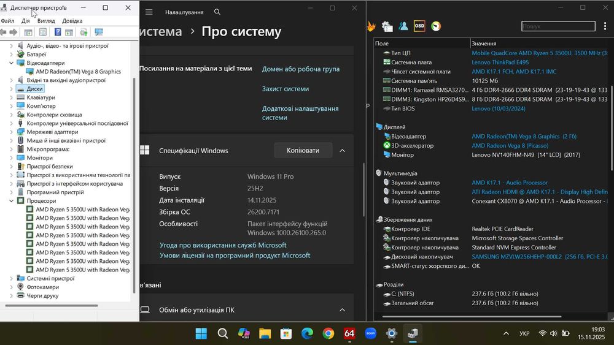Open the three-dot menu in AIDA64
The image size is (614, 345).
[605, 26]
